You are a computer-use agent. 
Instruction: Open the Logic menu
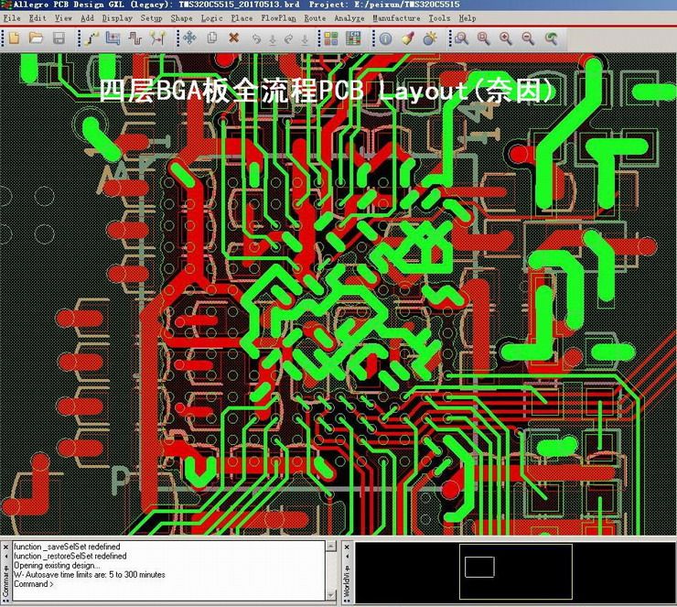(x=211, y=18)
